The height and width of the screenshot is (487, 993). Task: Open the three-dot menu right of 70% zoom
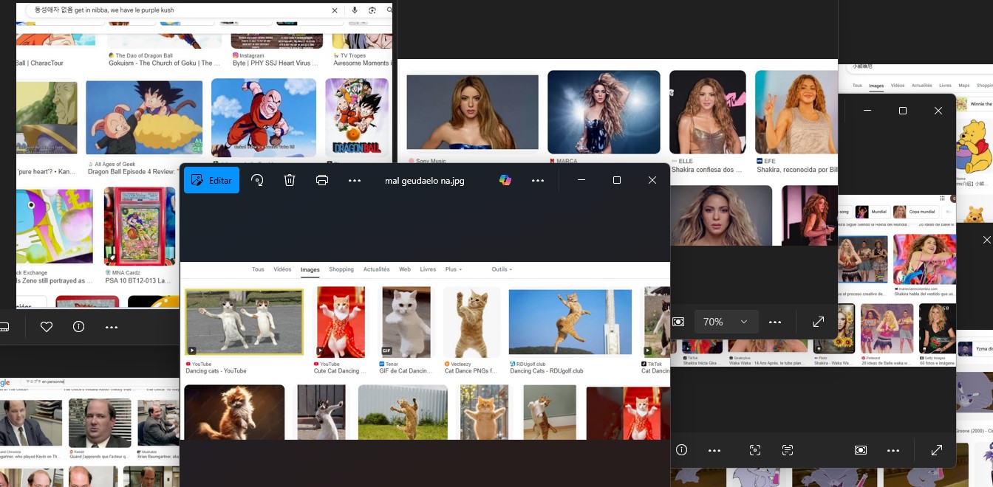[775, 322]
